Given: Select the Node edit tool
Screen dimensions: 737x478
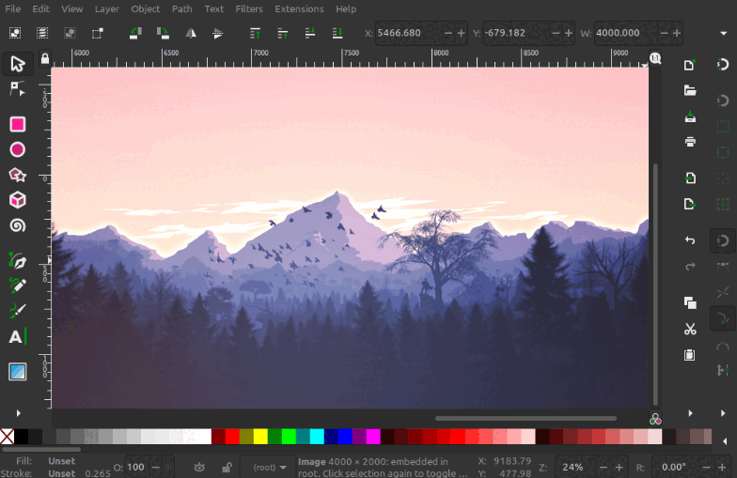Looking at the screenshot, I should [x=17, y=88].
